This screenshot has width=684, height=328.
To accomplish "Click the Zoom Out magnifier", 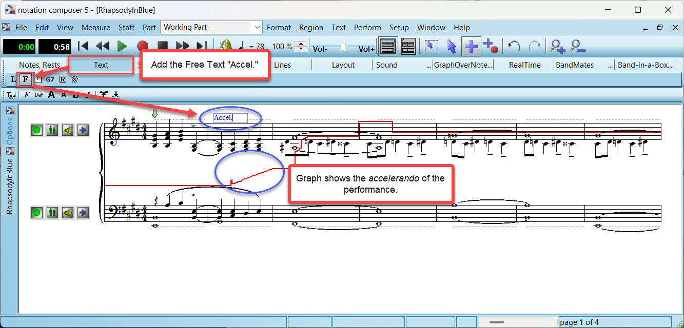I will click(577, 47).
